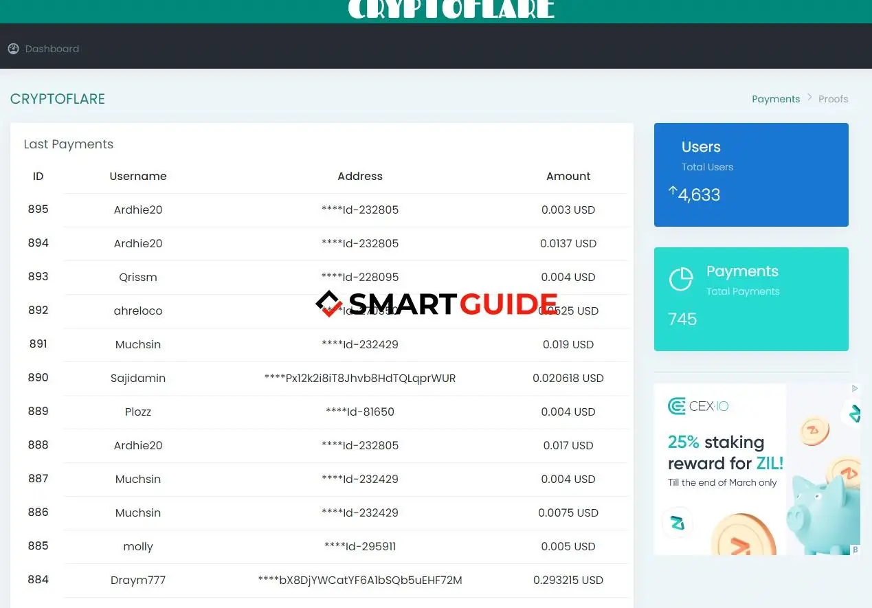Click the Total Payments value 745
The height and width of the screenshot is (608, 872).
point(681,319)
